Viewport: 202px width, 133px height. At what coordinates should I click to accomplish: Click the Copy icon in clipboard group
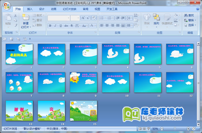point(15,20)
